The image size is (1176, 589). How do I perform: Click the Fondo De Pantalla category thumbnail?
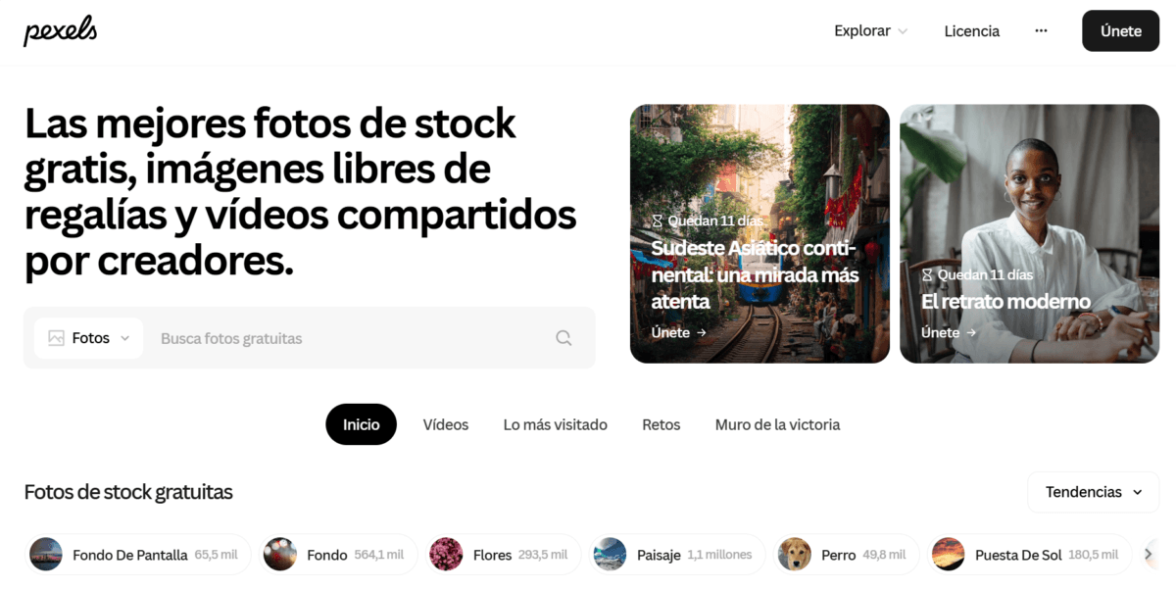pyautogui.click(x=46, y=555)
